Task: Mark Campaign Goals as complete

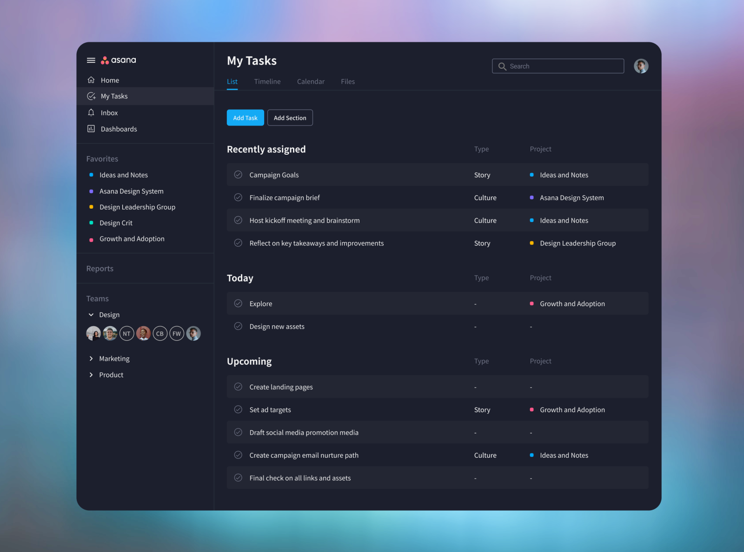Action: tap(238, 175)
